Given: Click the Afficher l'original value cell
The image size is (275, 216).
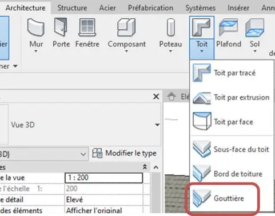Looking at the screenshot, I should pyautogui.click(x=104, y=211).
